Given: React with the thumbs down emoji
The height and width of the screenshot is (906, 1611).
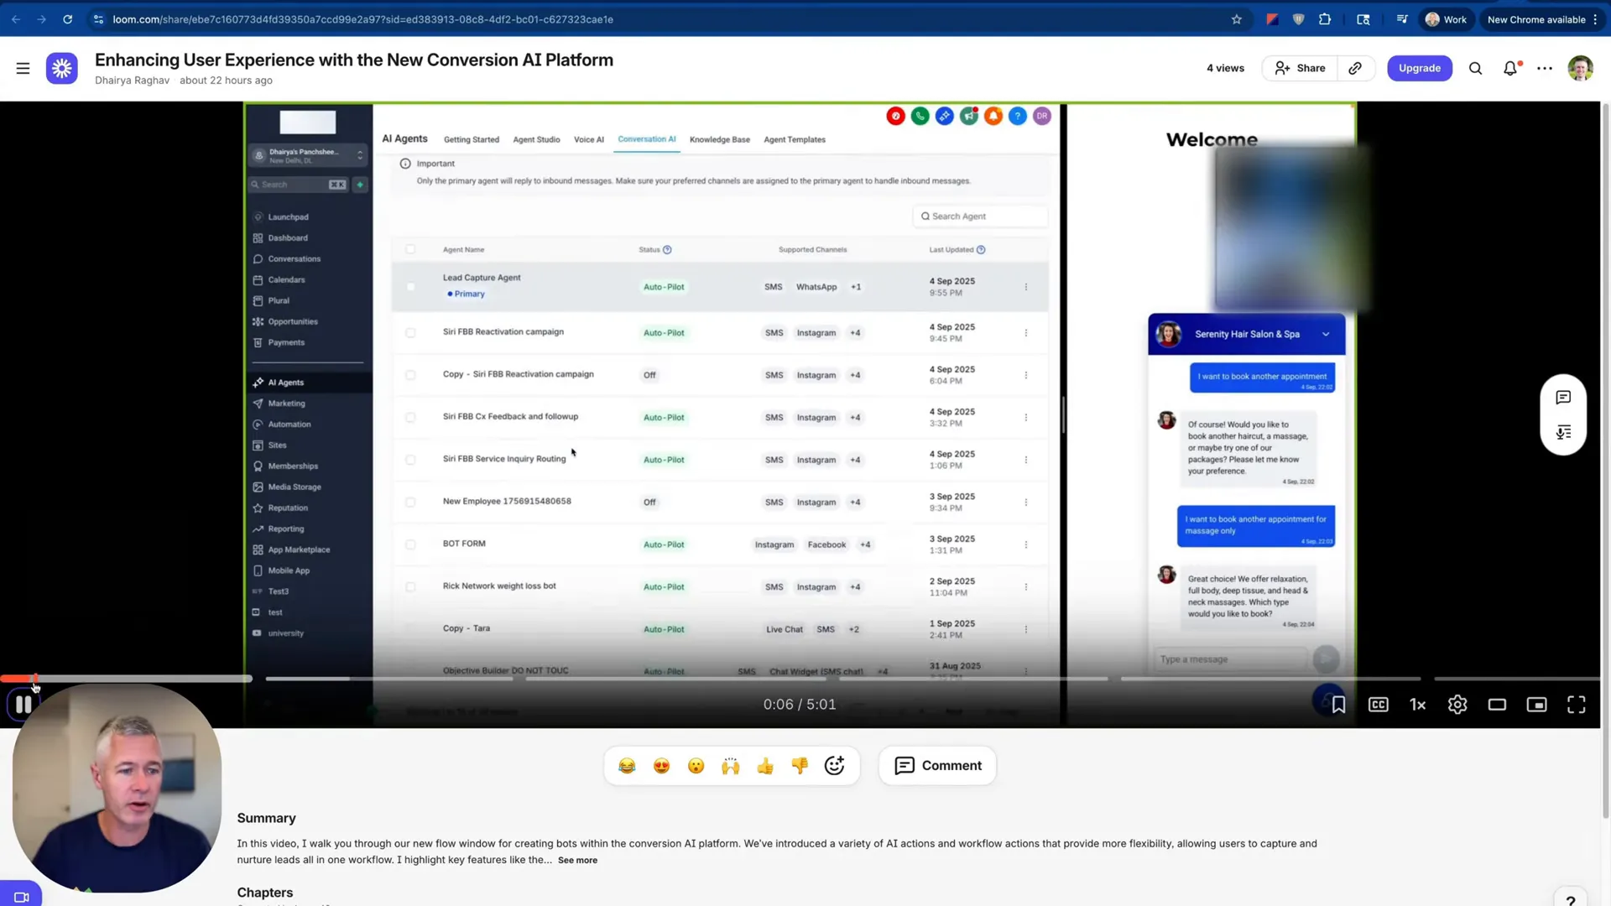Looking at the screenshot, I should click(800, 766).
